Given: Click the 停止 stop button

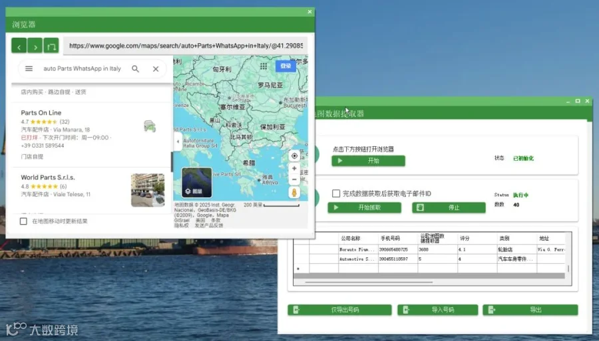Looking at the screenshot, I should click(x=449, y=207).
